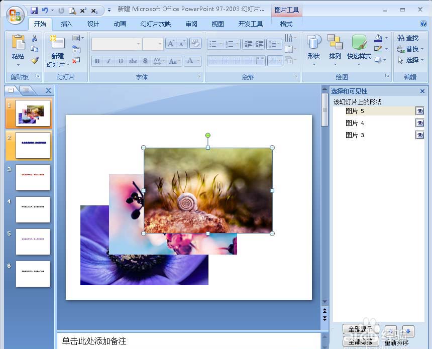Save the presentation from quick access toolbar
Viewport: 432px width, 349px height.
(x=34, y=11)
